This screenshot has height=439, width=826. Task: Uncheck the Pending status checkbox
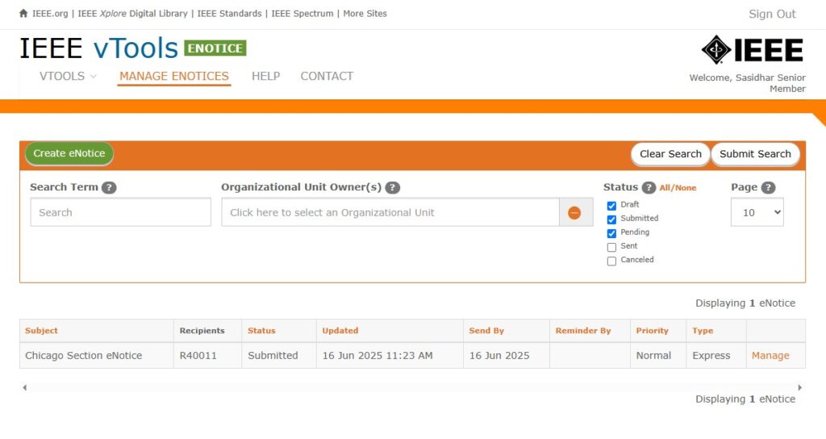coord(611,233)
